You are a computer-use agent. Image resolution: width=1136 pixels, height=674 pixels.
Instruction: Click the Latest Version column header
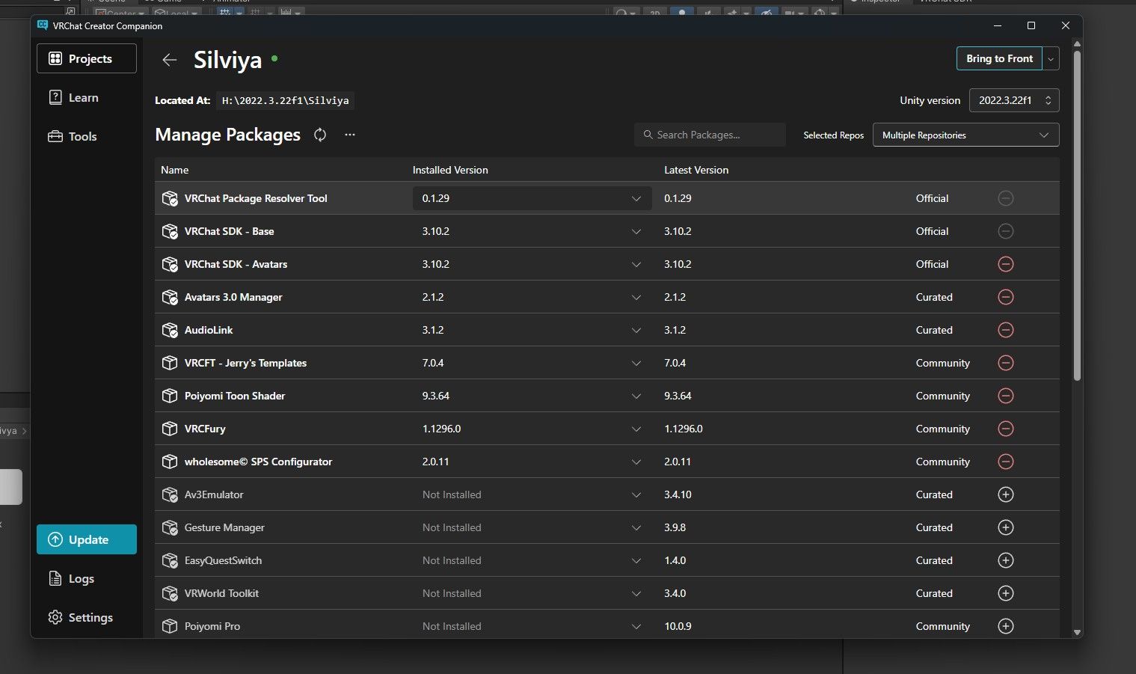click(696, 170)
